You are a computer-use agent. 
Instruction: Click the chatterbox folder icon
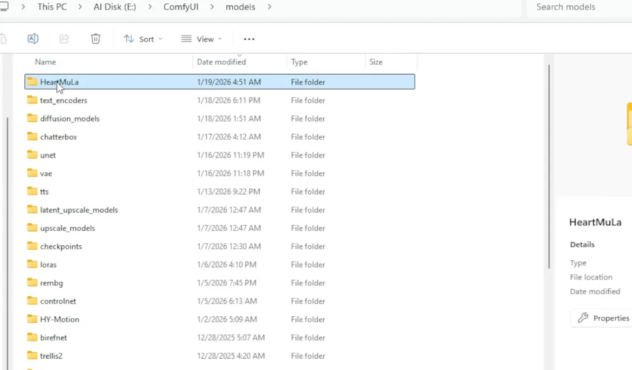click(32, 137)
